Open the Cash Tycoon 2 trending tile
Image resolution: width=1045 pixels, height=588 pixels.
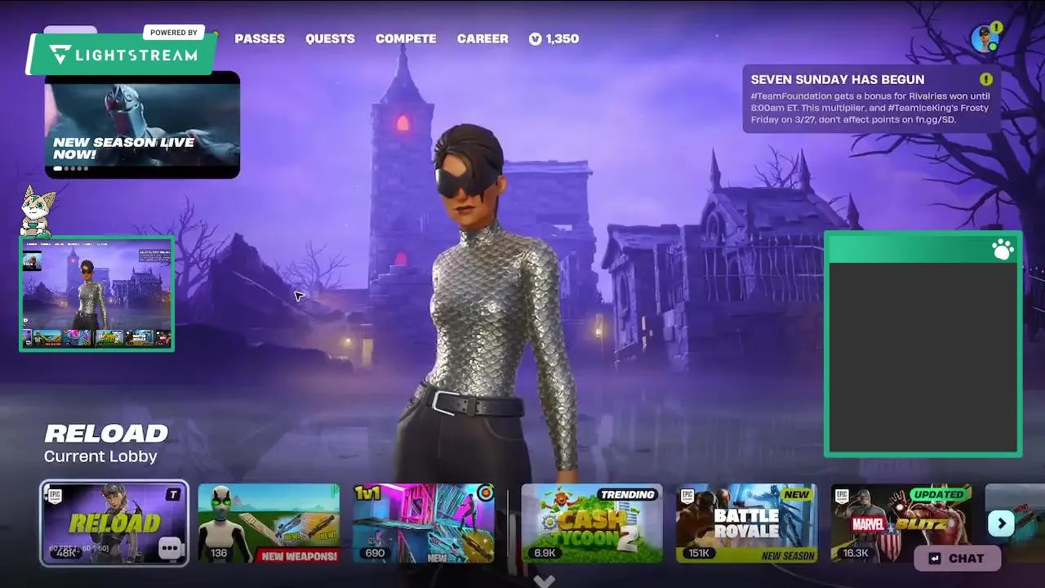point(592,523)
